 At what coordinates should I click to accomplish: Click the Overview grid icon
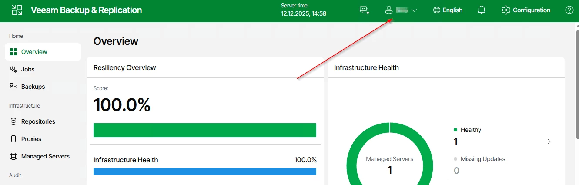tap(13, 52)
